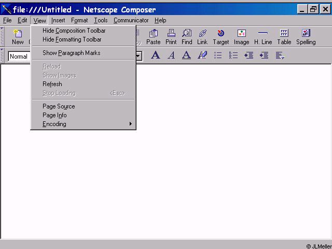Choose Hide Composition Toolbar
The height and width of the screenshot is (249, 332).
[83, 31]
